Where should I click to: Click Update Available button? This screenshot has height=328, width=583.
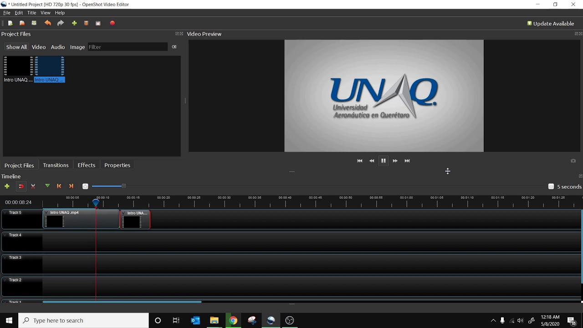tap(551, 24)
